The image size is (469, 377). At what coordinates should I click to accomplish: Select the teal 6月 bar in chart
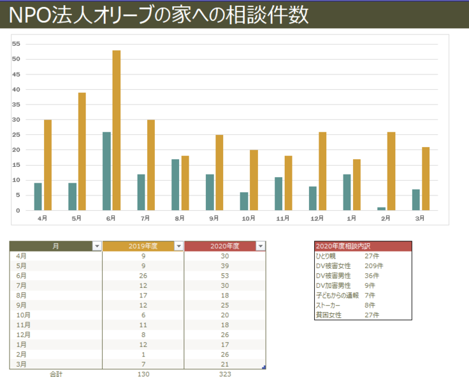(106, 171)
